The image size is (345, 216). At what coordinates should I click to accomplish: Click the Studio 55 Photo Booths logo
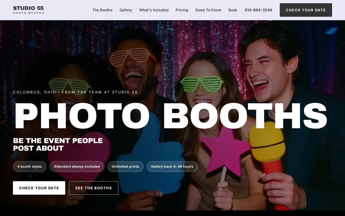click(28, 10)
